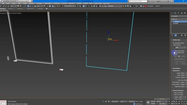Toggle the ribbon display button after Populate
This screenshot has height=105, width=187.
click(x=47, y=9)
